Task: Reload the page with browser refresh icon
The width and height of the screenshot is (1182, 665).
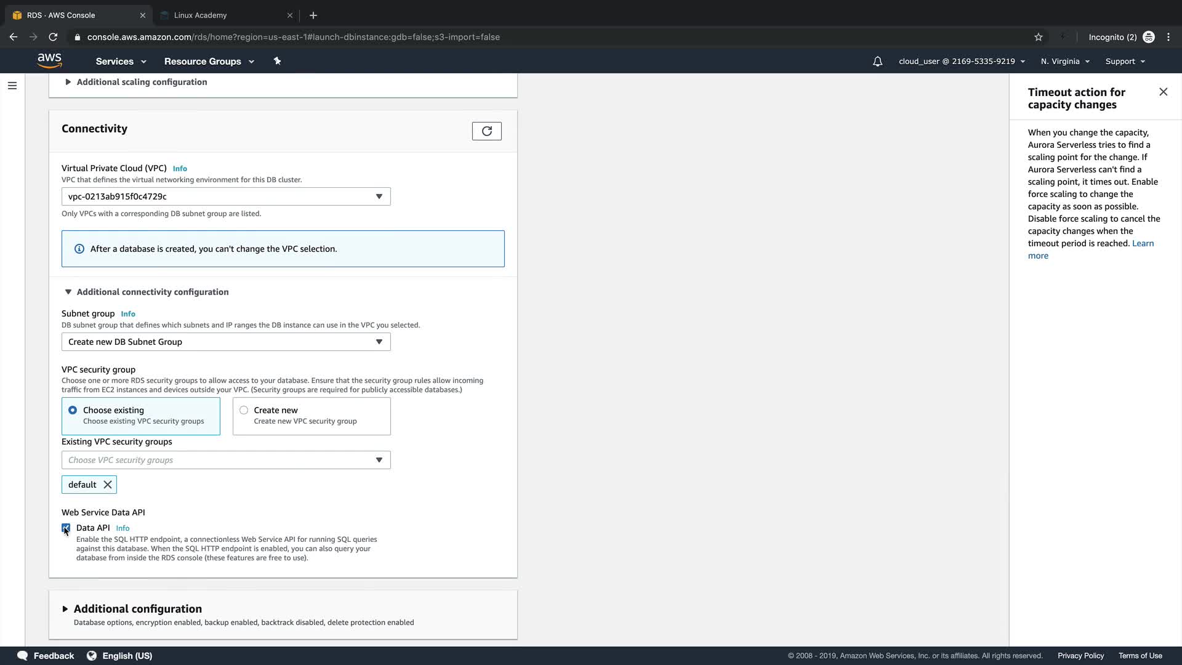Action: 53,37
